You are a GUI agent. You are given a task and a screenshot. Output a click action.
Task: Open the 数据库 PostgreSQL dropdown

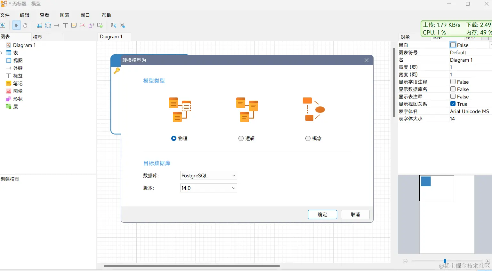point(209,176)
